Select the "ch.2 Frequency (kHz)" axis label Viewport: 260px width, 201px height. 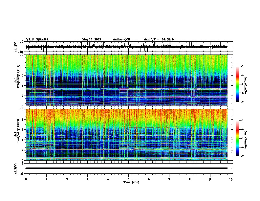tap(17, 131)
